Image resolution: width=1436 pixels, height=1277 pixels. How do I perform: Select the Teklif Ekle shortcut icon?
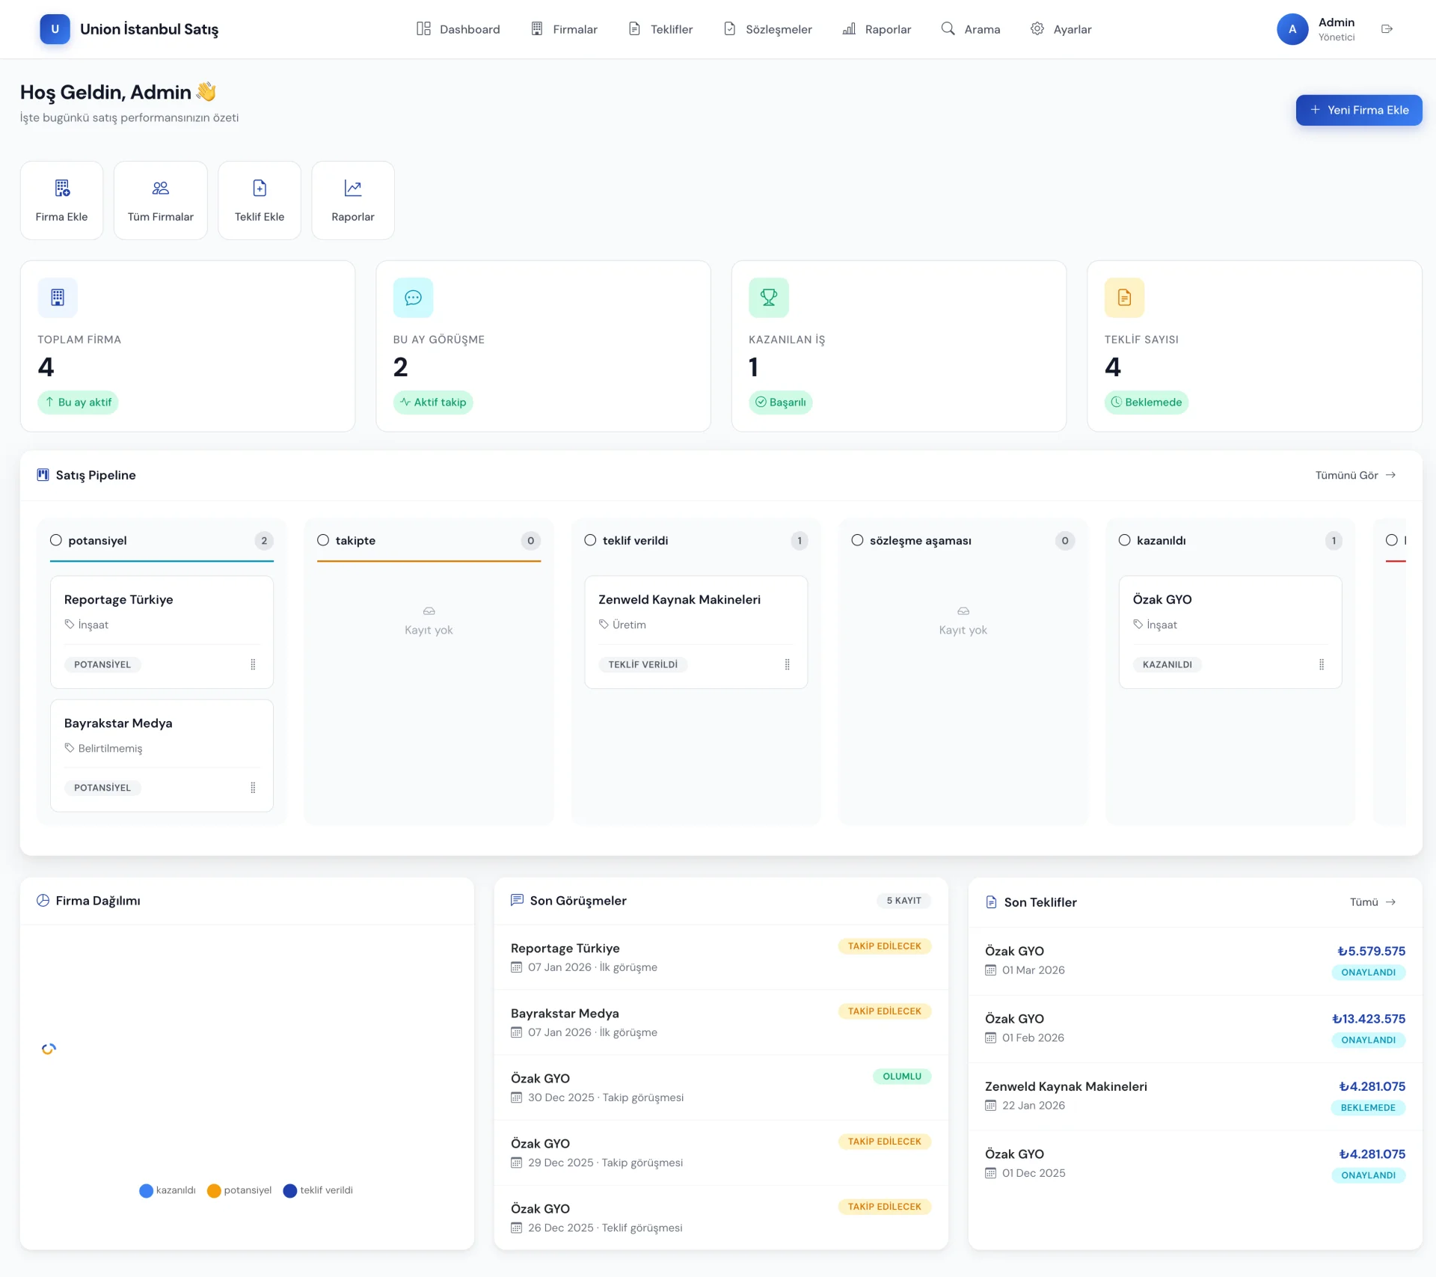point(259,188)
